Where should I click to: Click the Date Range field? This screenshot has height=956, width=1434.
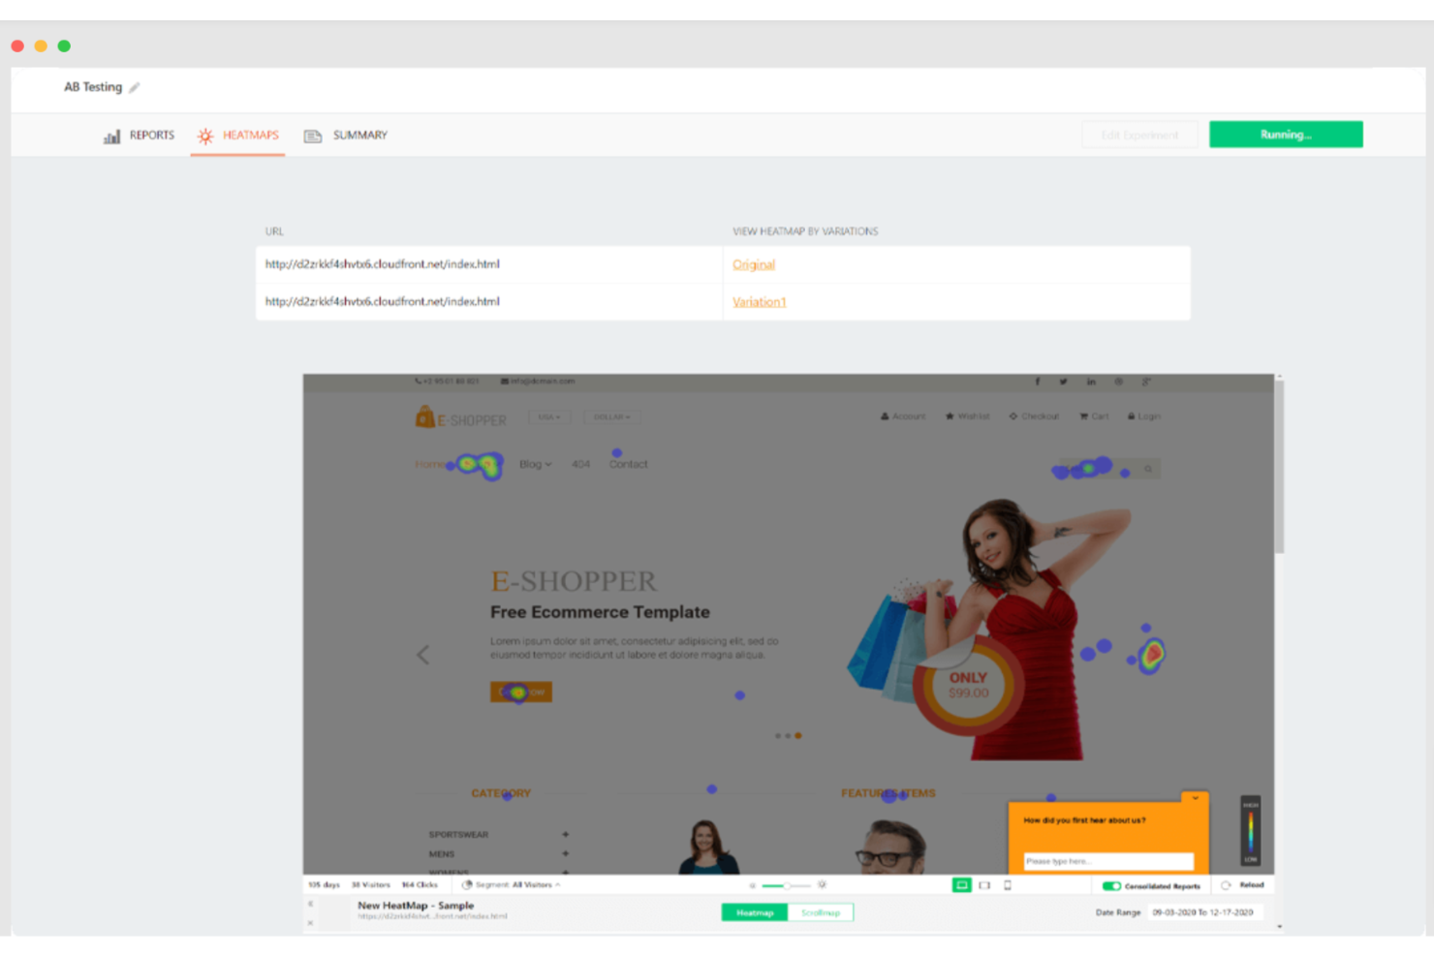[x=1201, y=911]
